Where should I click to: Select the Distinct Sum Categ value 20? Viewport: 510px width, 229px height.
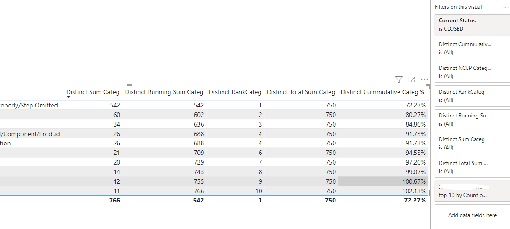pos(117,162)
